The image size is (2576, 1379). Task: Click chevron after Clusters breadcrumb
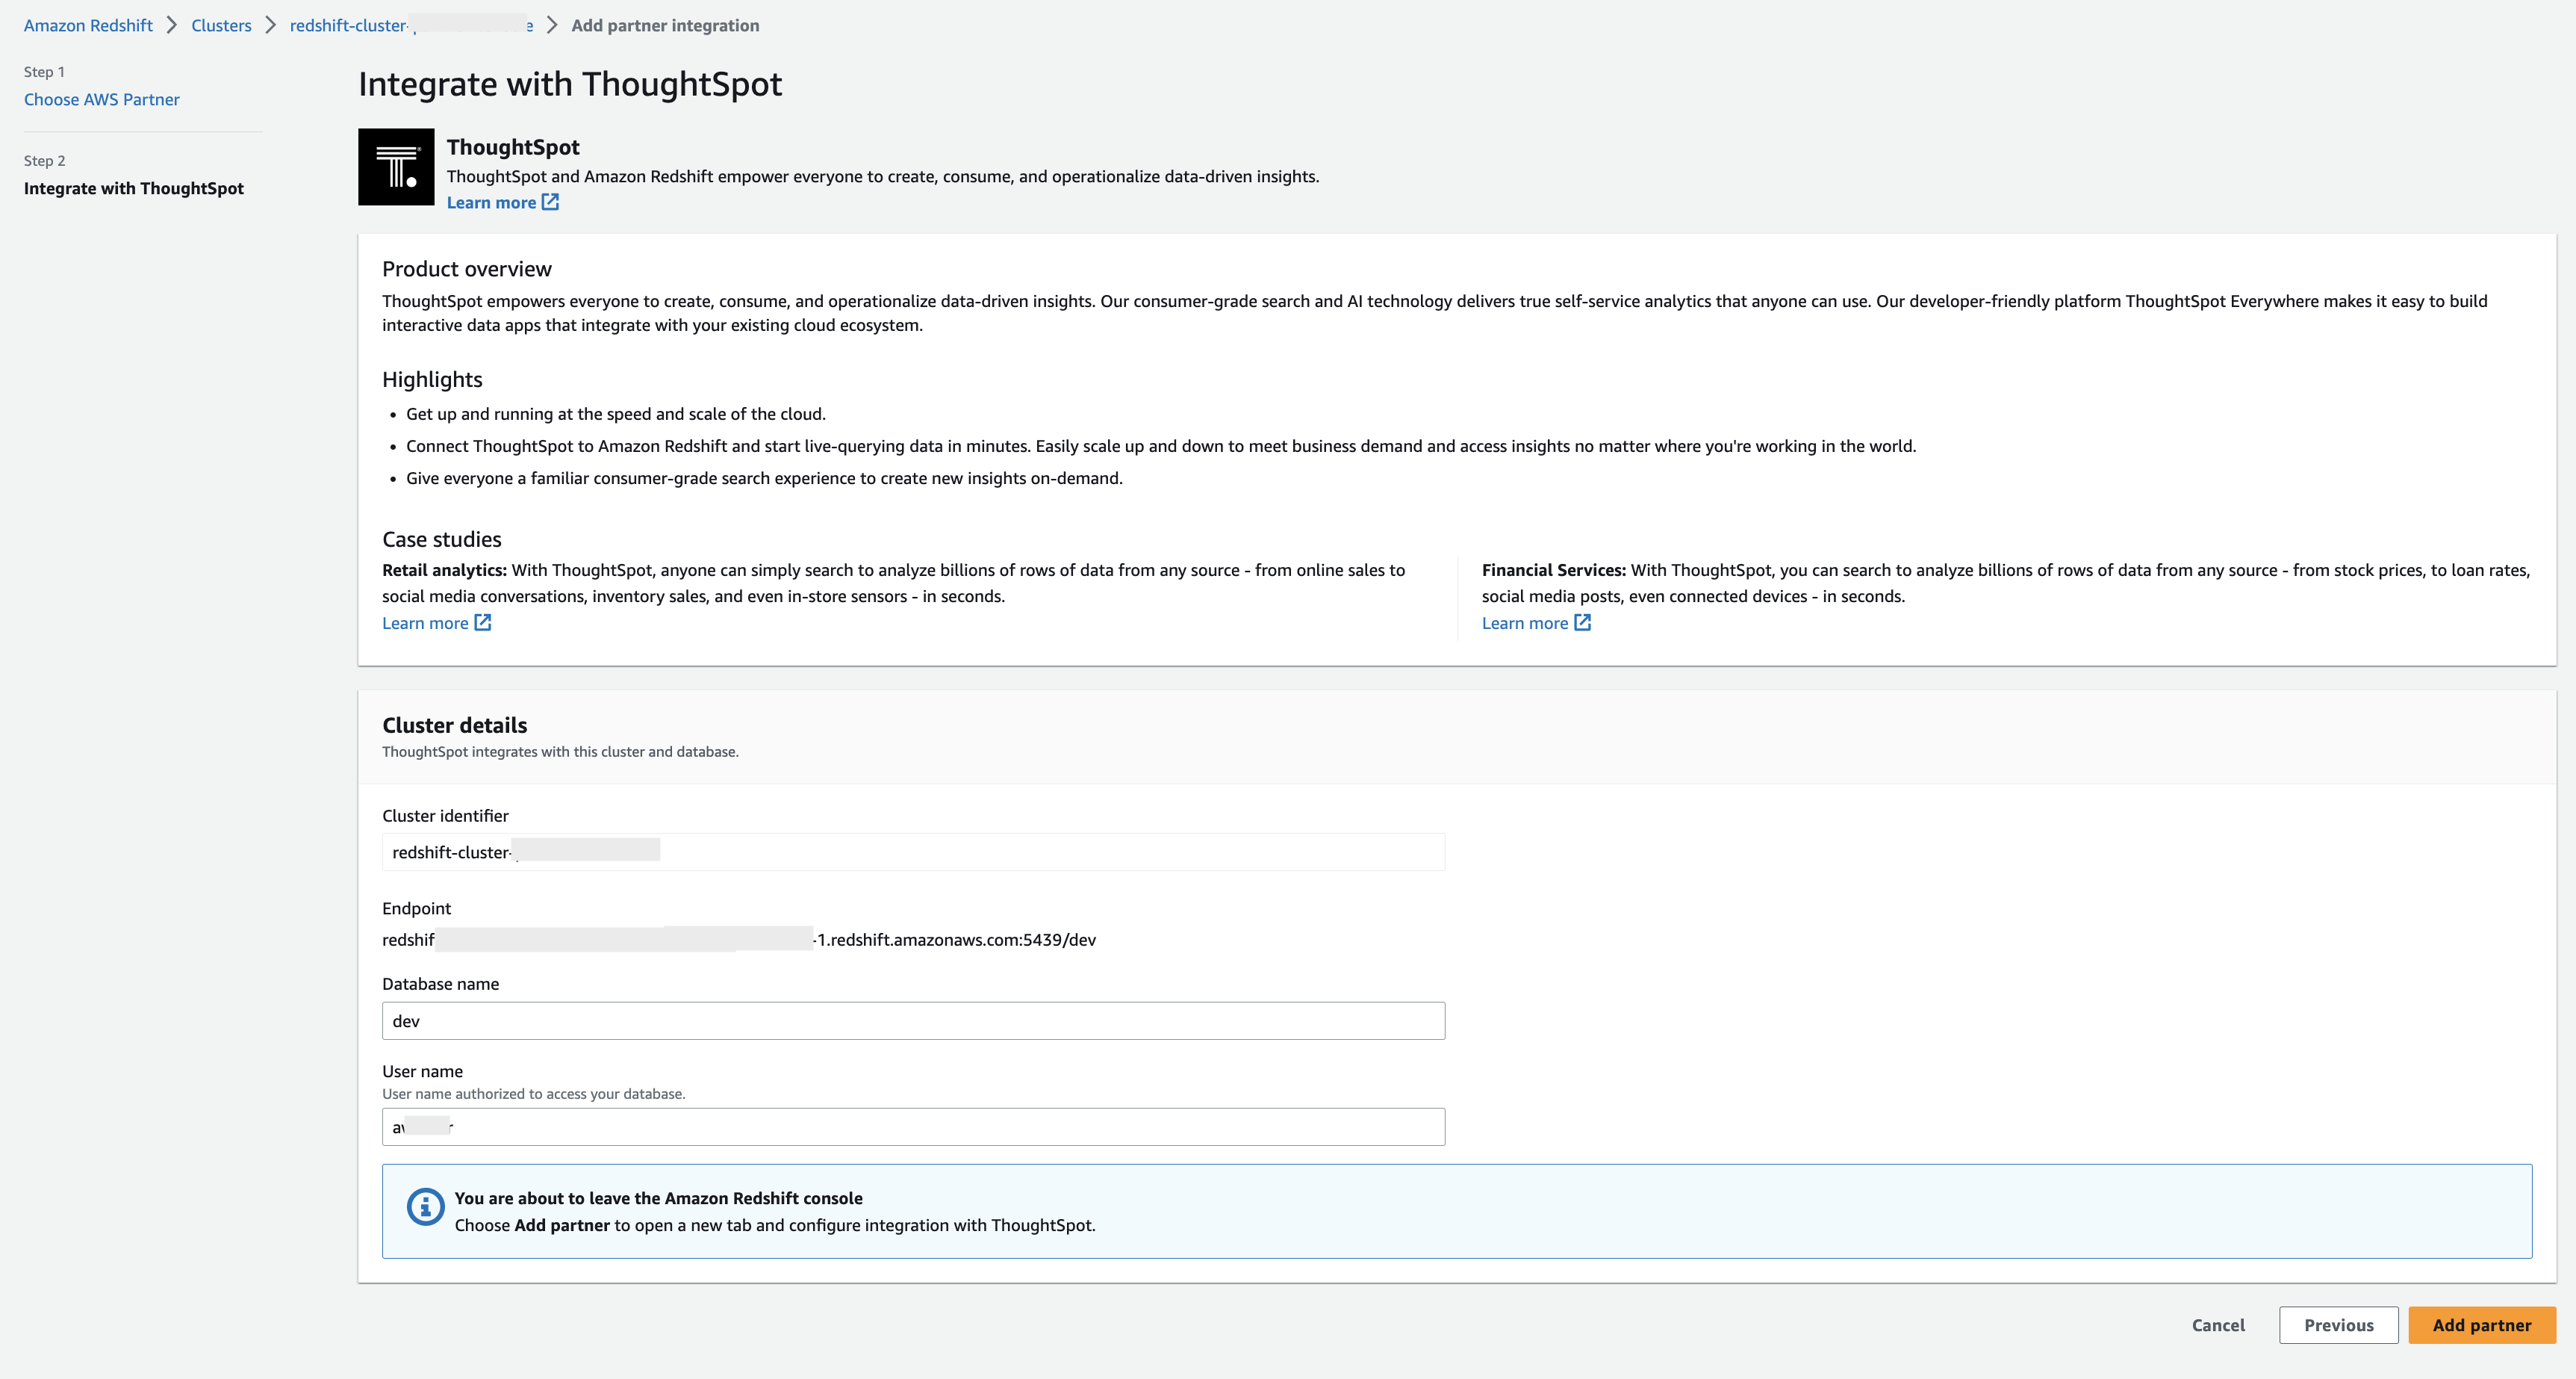[x=270, y=25]
